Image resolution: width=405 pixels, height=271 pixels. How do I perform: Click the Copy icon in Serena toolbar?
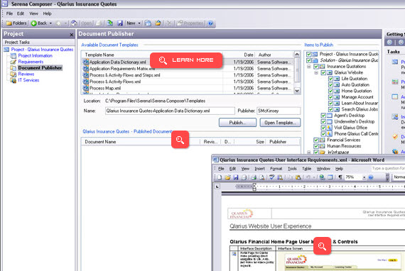148,23
